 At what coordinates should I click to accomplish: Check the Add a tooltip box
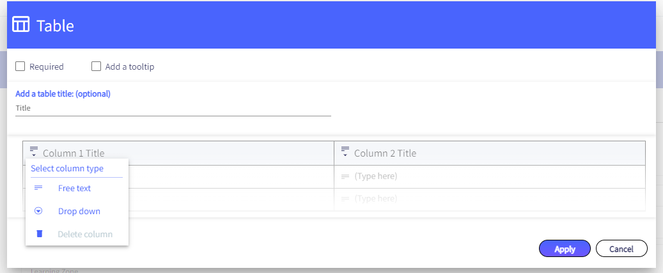point(97,66)
